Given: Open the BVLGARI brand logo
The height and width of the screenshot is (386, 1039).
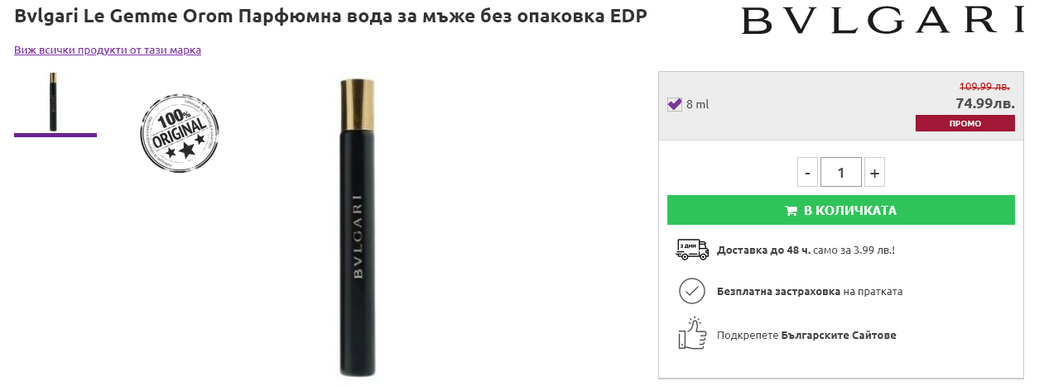Looking at the screenshot, I should [x=882, y=21].
